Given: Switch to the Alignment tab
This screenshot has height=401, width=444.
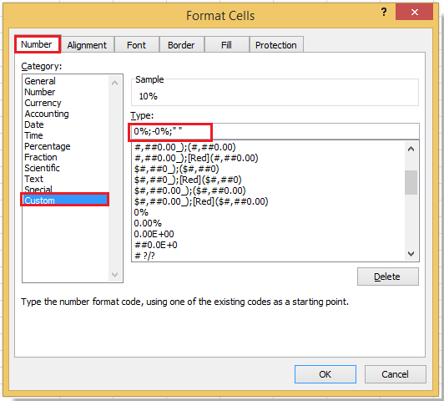Looking at the screenshot, I should (x=87, y=45).
